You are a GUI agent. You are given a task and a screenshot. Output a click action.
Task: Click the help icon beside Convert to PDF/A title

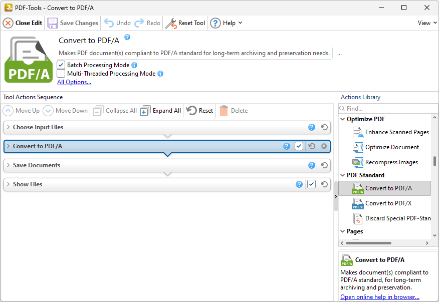click(x=127, y=37)
